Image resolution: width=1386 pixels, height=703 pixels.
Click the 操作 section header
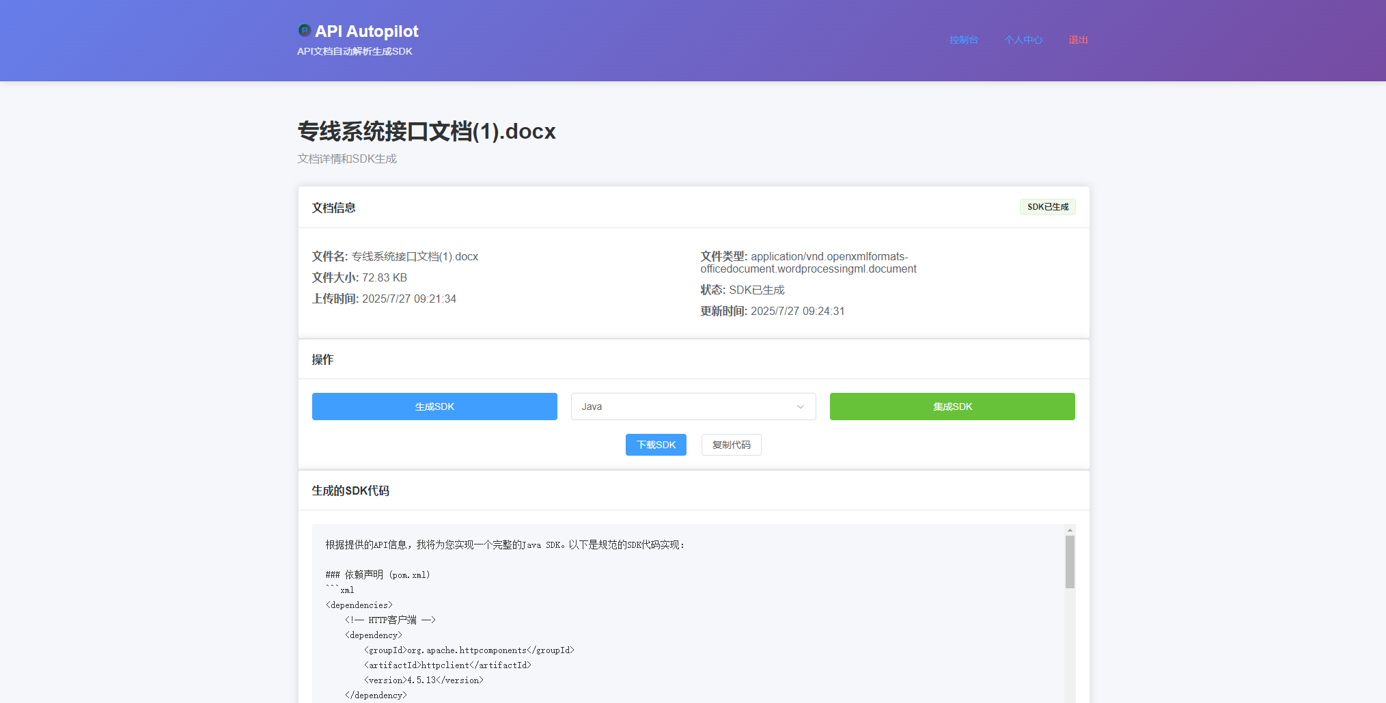pyautogui.click(x=322, y=359)
